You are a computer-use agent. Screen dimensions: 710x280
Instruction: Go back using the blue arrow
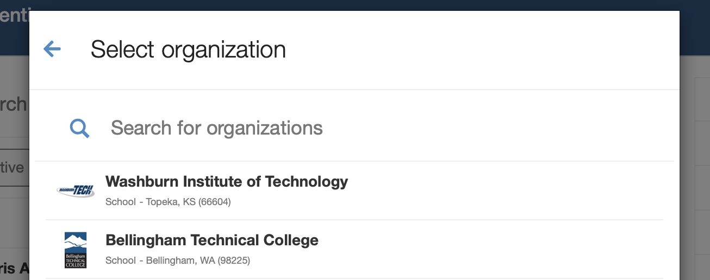click(52, 49)
